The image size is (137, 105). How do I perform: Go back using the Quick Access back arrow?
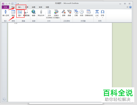tap(6, 4)
